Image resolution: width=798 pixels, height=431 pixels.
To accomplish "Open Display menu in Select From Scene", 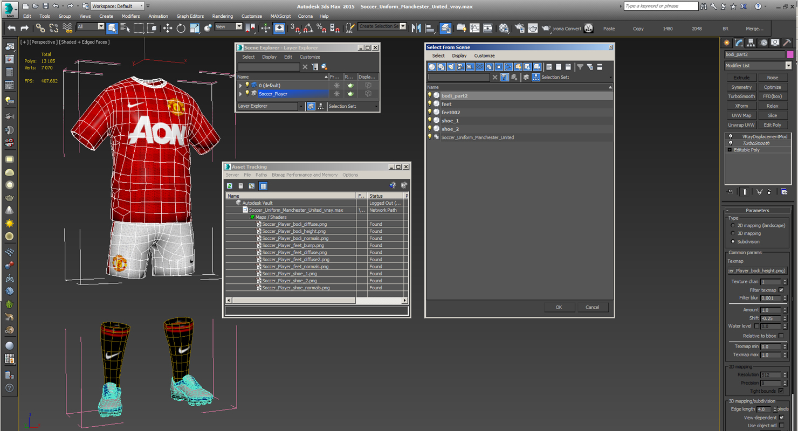I will [459, 55].
